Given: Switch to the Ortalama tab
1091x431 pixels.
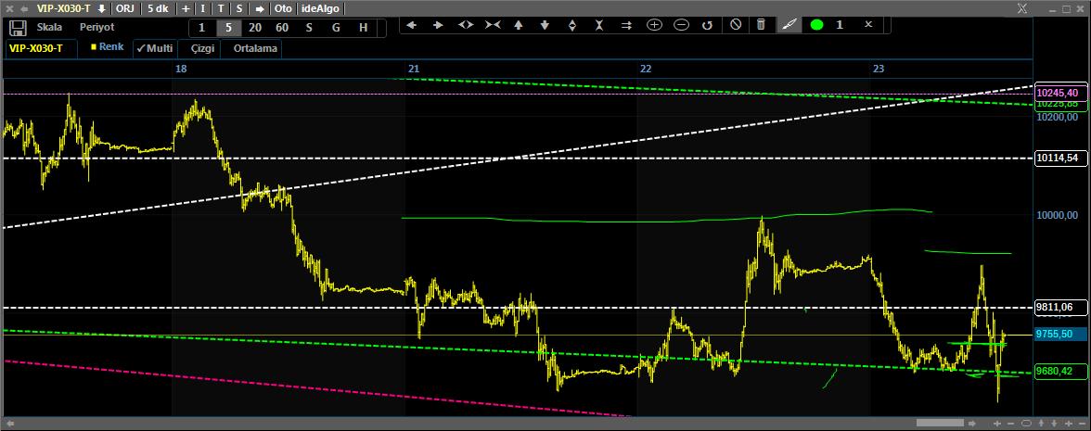Looking at the screenshot, I should point(255,48).
